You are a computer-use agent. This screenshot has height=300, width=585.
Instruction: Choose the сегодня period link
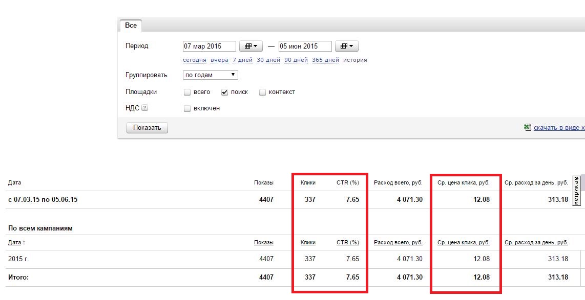tap(194, 60)
